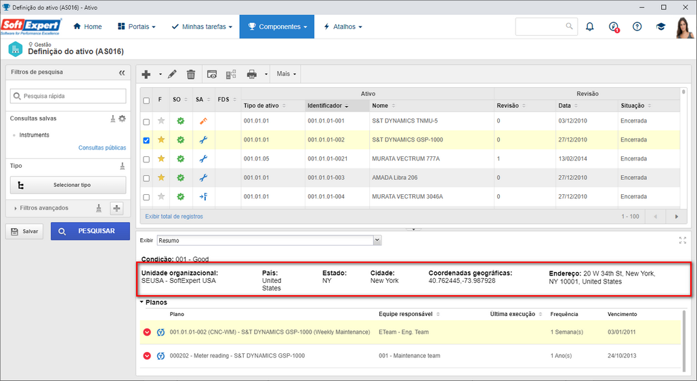The image size is (697, 381).
Task: Open the Mais dropdown menu
Action: (286, 74)
